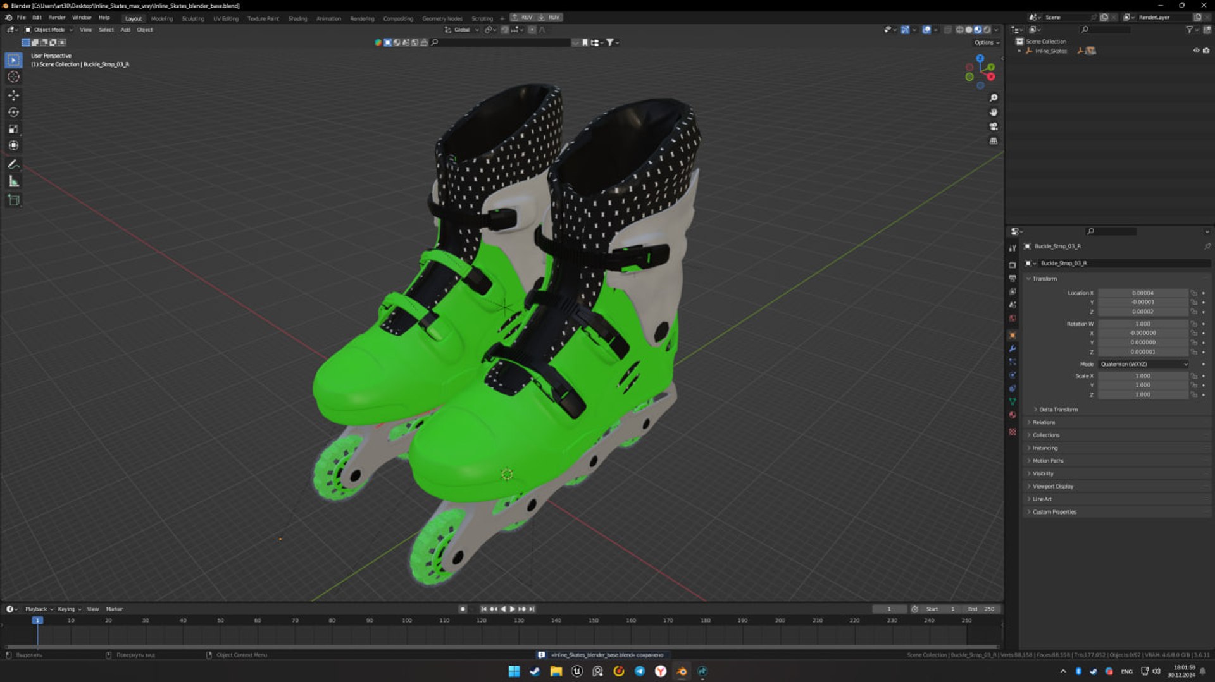Toggle lock on Location X
The image size is (1215, 682).
pyautogui.click(x=1194, y=293)
